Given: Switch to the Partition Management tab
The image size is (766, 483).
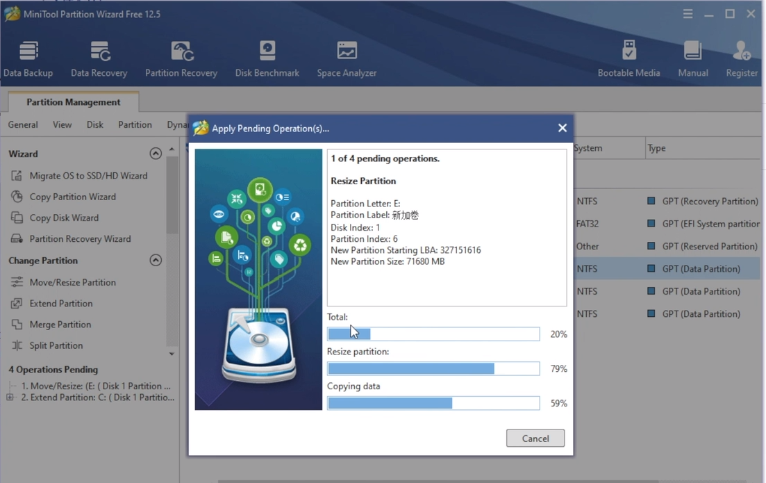Looking at the screenshot, I should click(x=74, y=101).
